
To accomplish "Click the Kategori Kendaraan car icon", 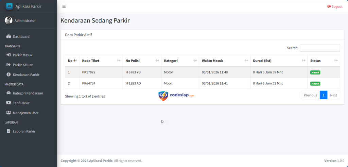I will tap(8, 93).
